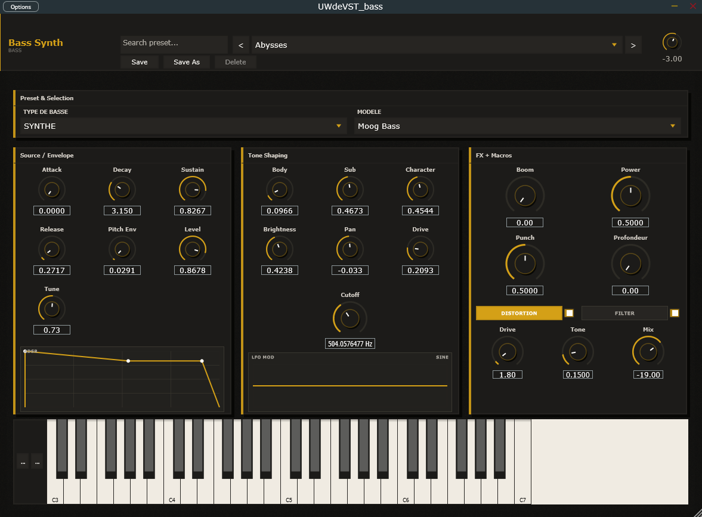
Task: Click the master volume knob at top right
Action: click(672, 42)
